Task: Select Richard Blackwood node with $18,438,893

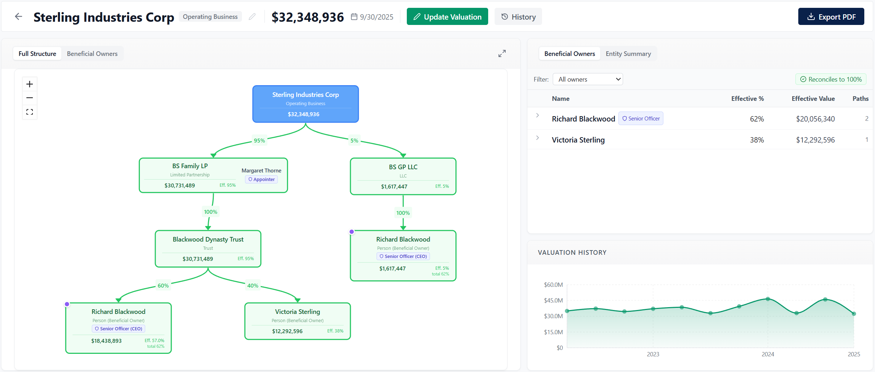Action: click(118, 328)
